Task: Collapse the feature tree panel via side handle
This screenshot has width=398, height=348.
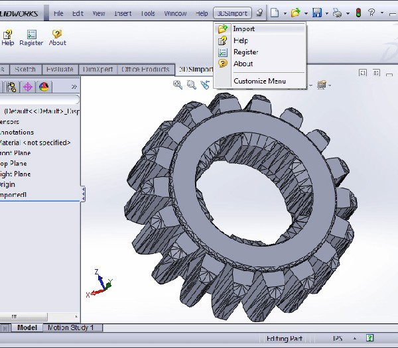Action: click(83, 194)
